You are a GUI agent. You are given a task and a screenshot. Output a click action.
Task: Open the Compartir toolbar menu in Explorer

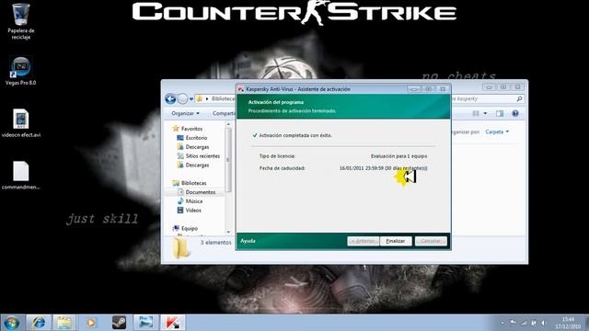pos(224,113)
